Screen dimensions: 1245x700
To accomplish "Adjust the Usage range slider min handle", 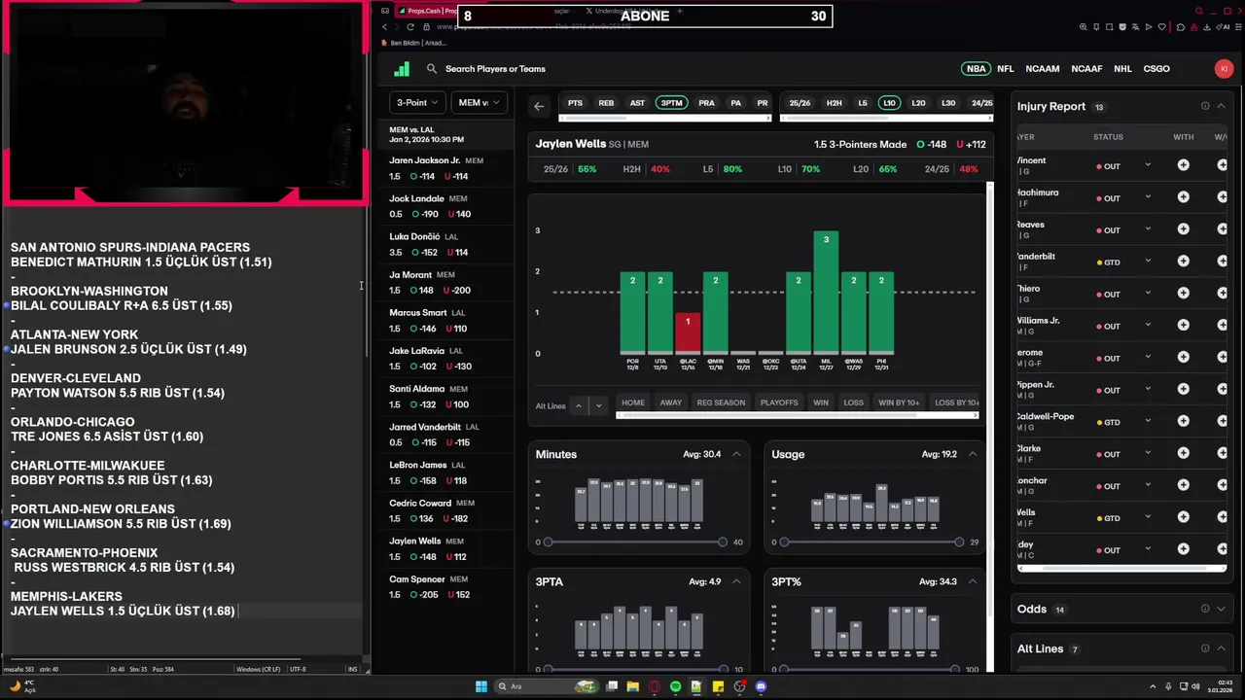I will tap(784, 542).
